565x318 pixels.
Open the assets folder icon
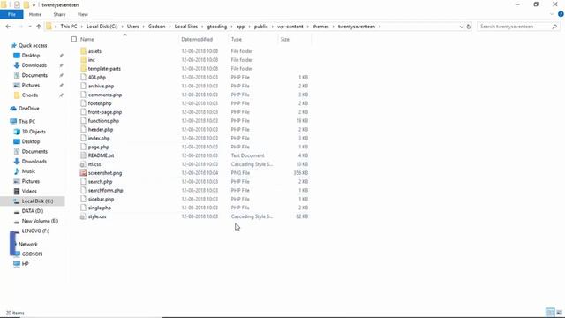[x=83, y=51]
